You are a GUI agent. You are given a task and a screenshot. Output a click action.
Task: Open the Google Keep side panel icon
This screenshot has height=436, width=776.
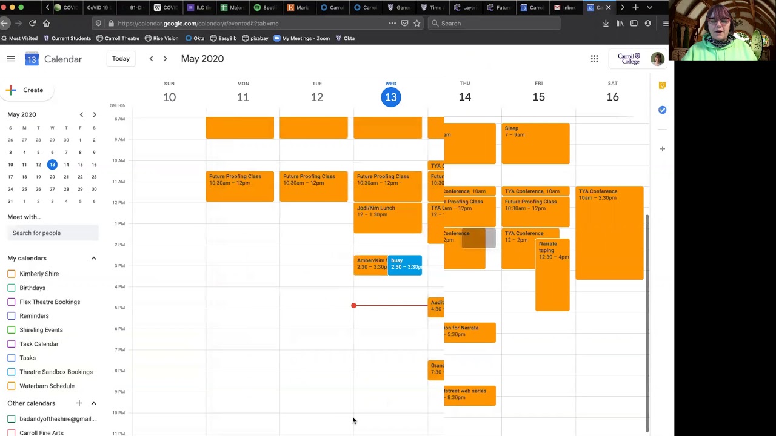coord(662,85)
